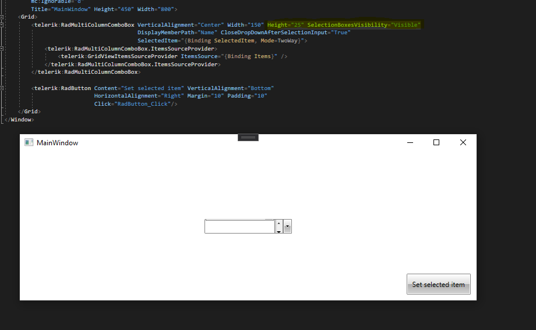Viewport: 536px width, 330px height.
Task: Click the Padding="10" attribute in code
Action: tap(247, 96)
